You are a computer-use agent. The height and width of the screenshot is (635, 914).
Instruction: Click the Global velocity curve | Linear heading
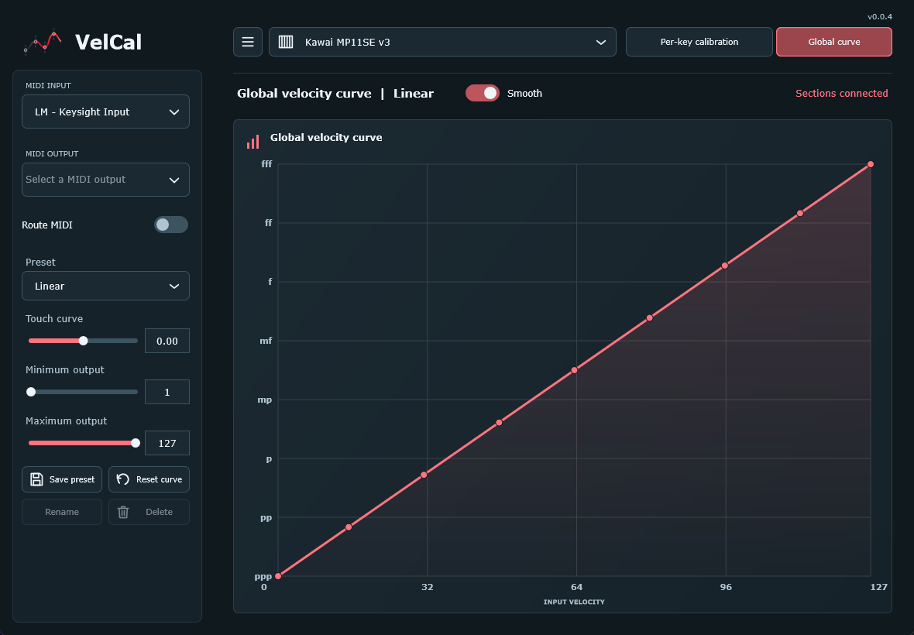coord(335,94)
